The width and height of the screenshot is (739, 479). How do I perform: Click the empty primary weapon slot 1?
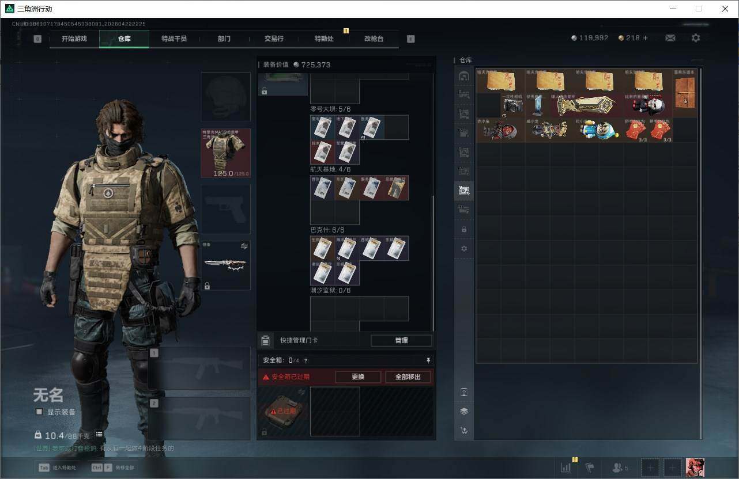199,368
